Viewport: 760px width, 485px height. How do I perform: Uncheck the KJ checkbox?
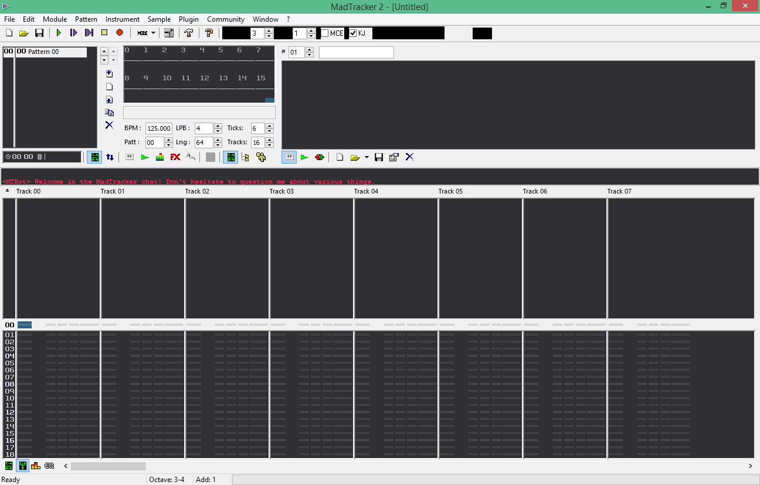[x=353, y=33]
